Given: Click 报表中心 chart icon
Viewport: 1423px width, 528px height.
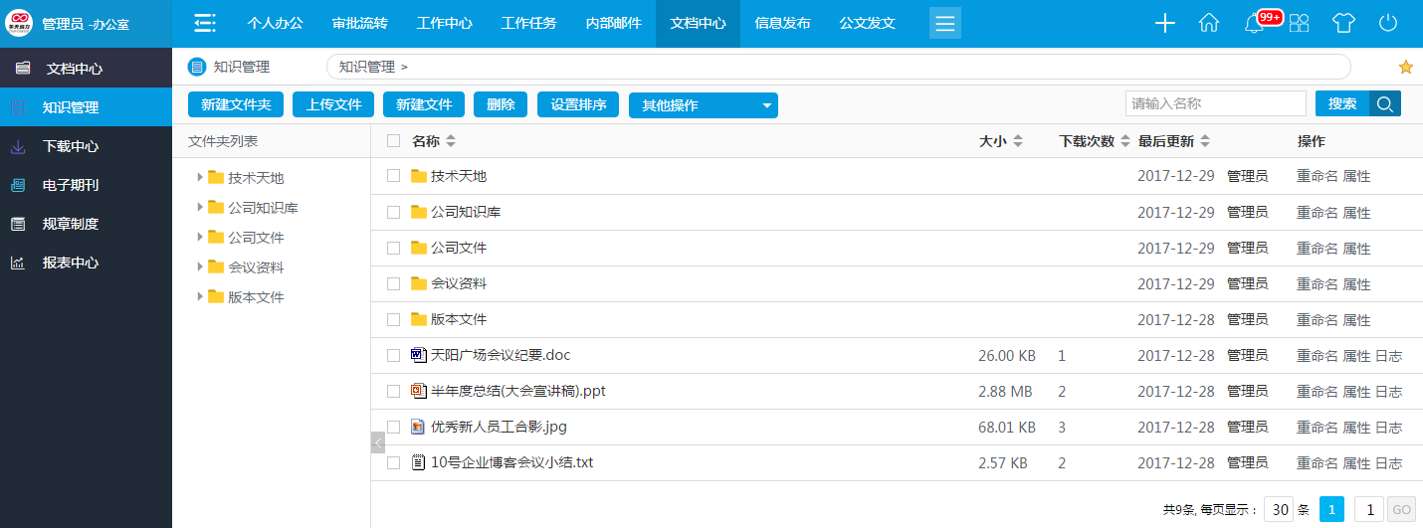Looking at the screenshot, I should tap(18, 263).
